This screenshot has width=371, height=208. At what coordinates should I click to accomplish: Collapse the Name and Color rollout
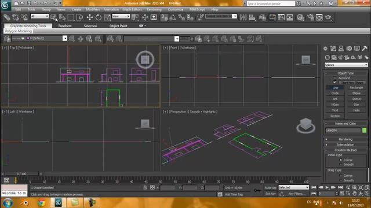click(x=345, y=123)
